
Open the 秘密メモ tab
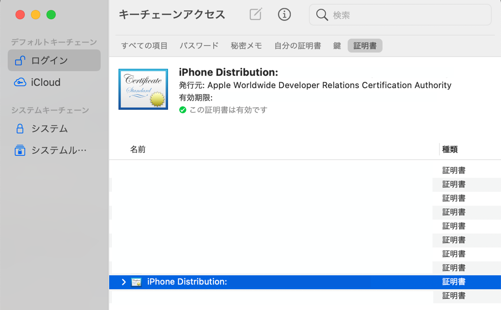point(246,45)
